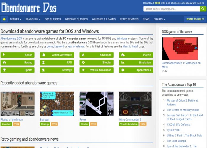The height and width of the screenshot is (148, 207).
Task: Open Eye of the Beholder 2 link
Action: [182, 146]
